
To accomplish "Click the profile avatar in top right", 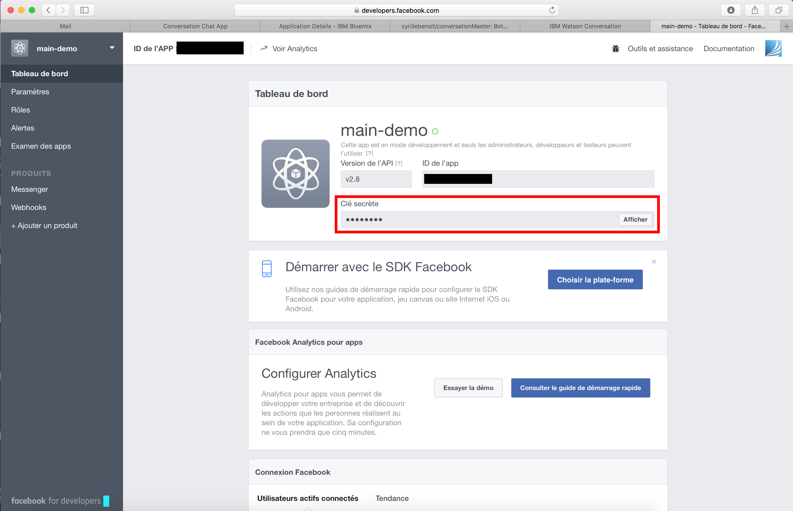I will (x=773, y=48).
